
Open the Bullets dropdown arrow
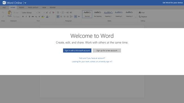[x=60, y=12]
